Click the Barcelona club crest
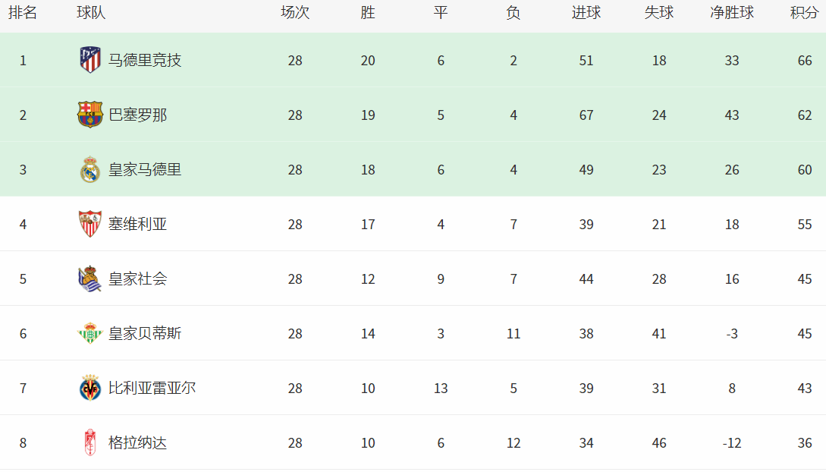 pyautogui.click(x=90, y=115)
